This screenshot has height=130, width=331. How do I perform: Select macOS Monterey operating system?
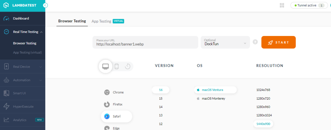click(213, 98)
